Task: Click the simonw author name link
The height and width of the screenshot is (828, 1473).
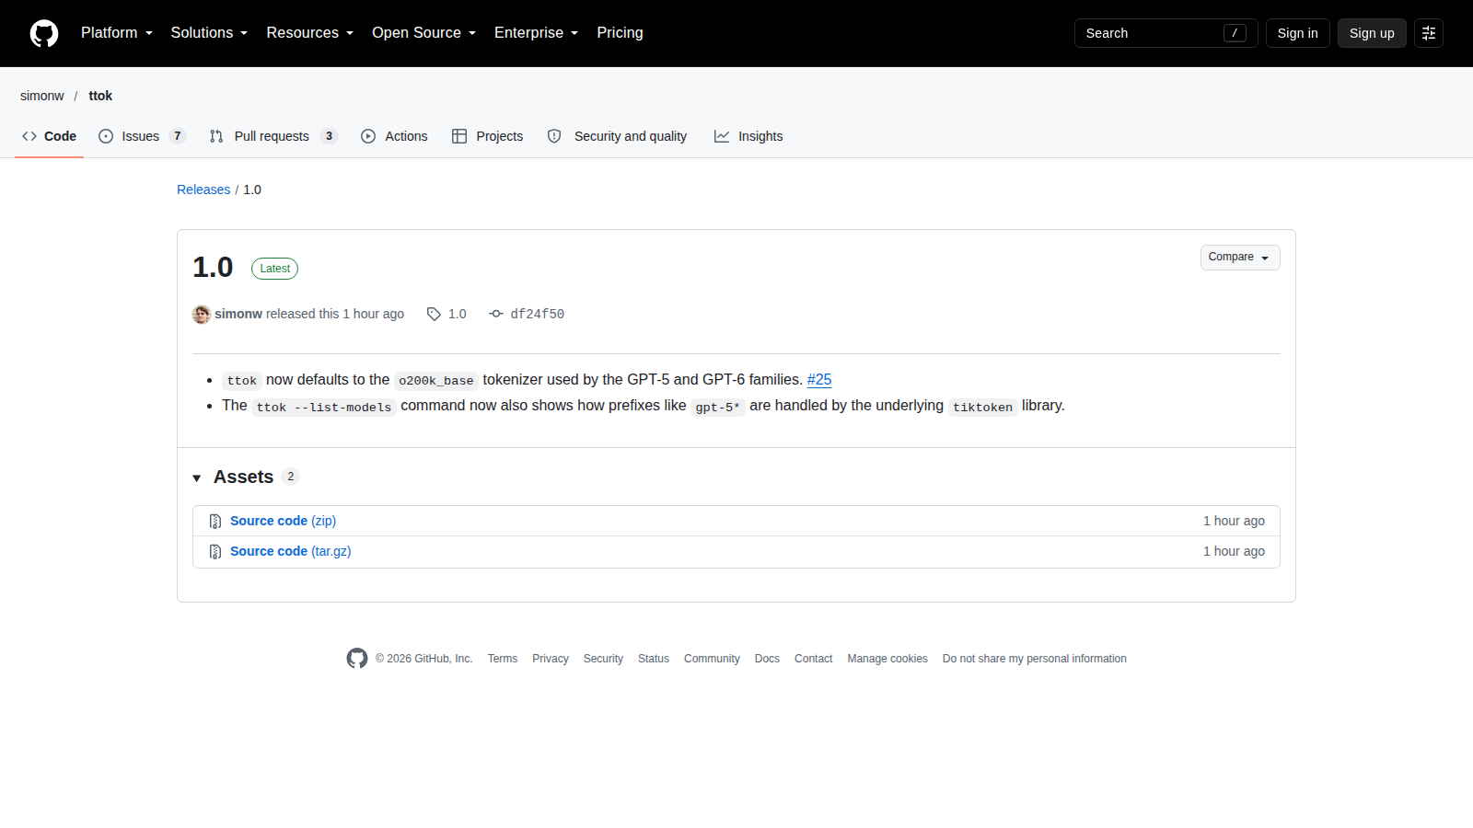Action: pos(238,315)
